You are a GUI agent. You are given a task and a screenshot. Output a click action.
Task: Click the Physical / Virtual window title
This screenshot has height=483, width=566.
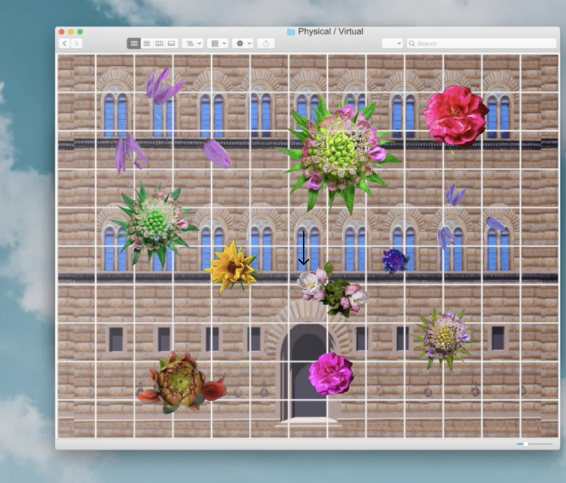(x=331, y=31)
